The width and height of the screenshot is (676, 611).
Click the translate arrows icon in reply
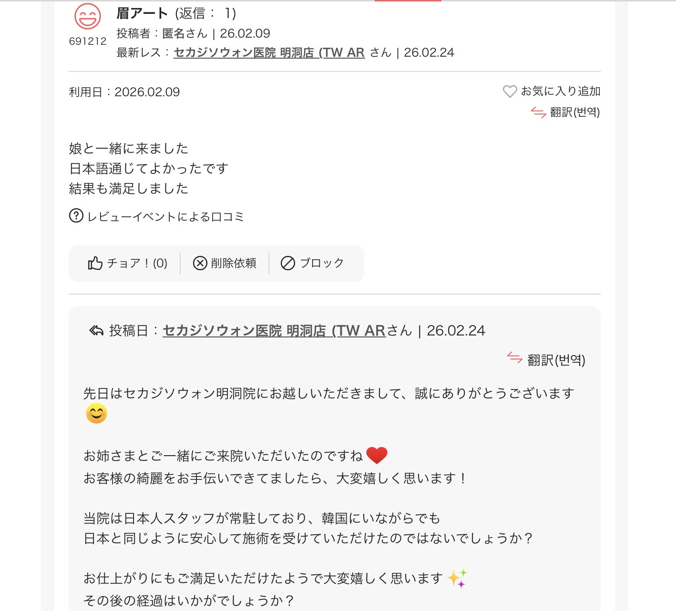click(515, 357)
